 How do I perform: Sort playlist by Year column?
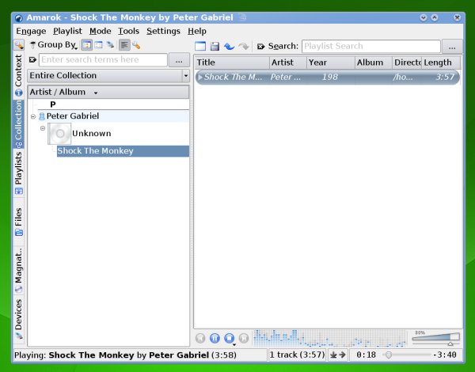[331, 63]
